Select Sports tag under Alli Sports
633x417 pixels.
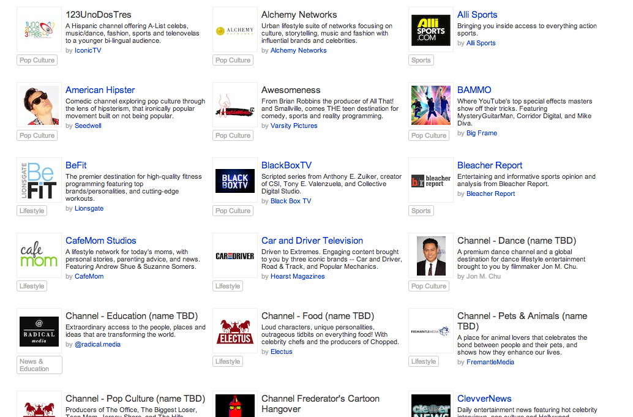pos(421,60)
